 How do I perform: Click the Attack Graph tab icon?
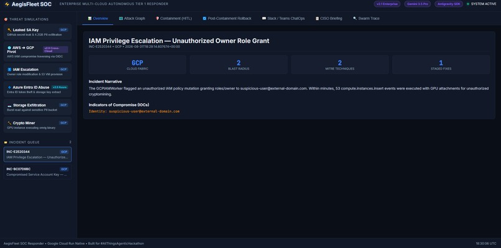click(x=121, y=19)
